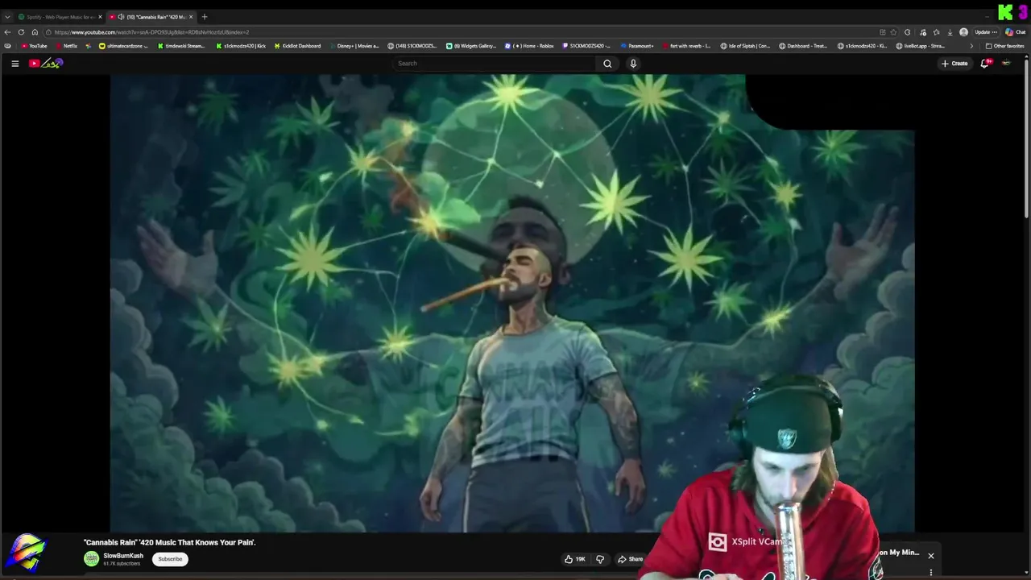Click the address bar URL

coord(152,32)
